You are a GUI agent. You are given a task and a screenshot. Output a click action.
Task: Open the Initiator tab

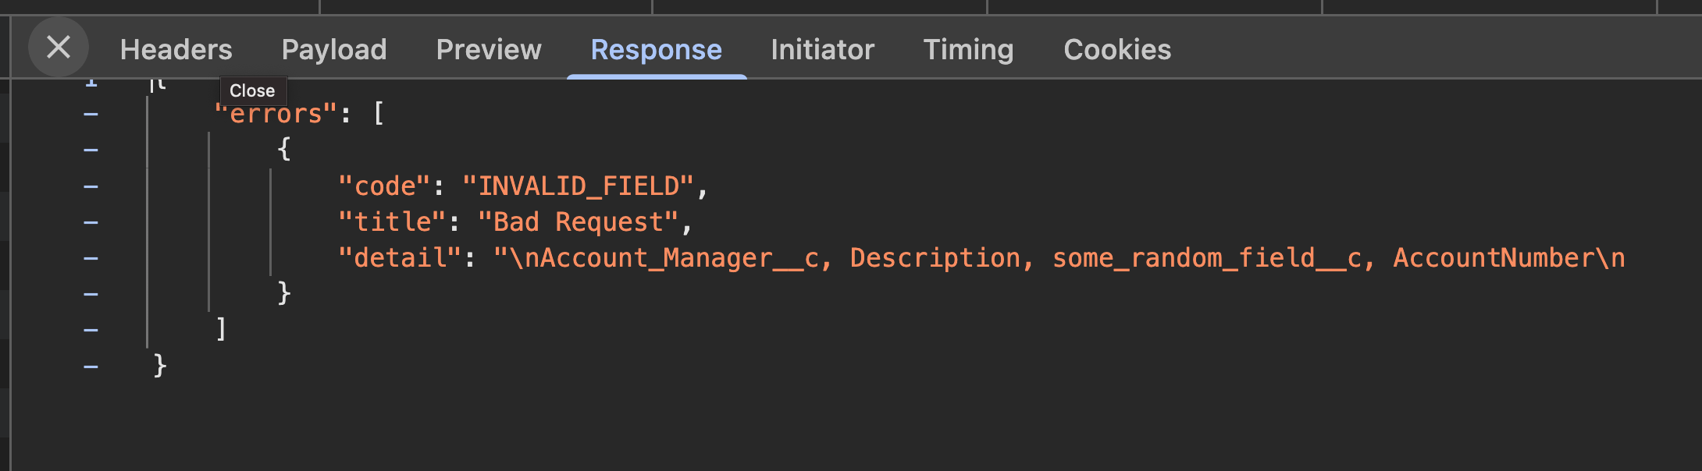(x=822, y=50)
